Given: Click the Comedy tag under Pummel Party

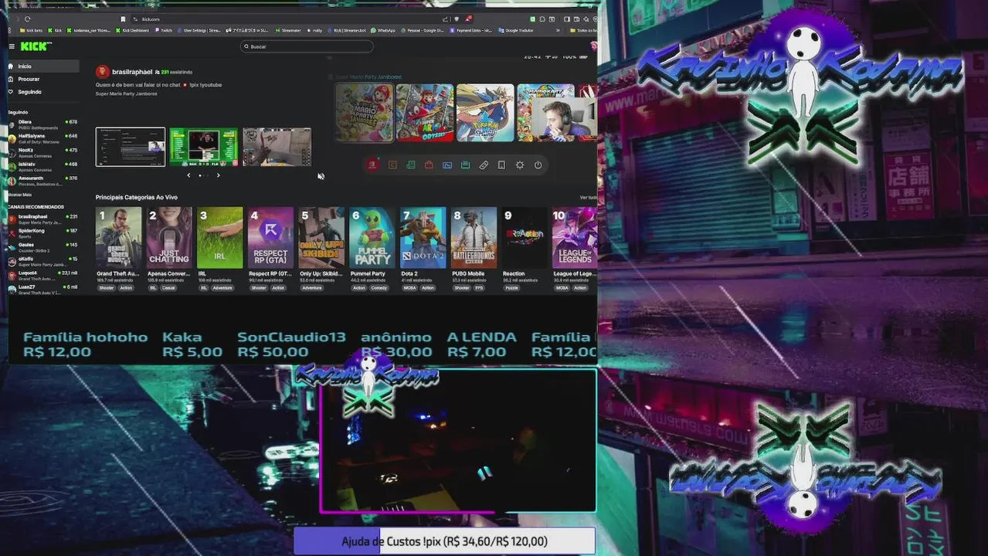Looking at the screenshot, I should pos(379,288).
